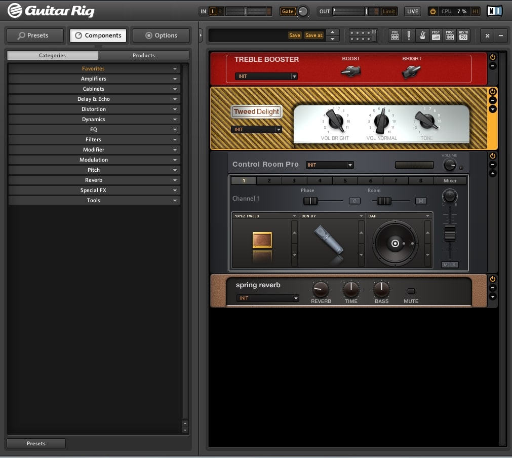Image resolution: width=512 pixels, height=458 pixels.
Task: Show the Master FX section
Action: click(x=463, y=35)
